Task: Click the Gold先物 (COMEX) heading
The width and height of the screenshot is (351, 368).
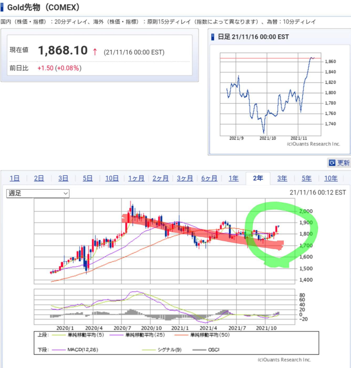Action: pyautogui.click(x=43, y=7)
